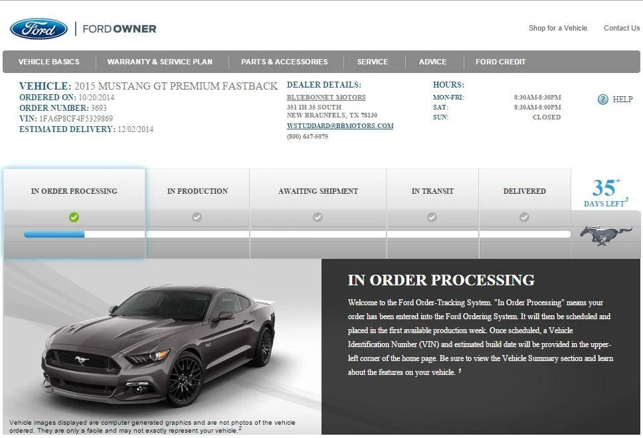
Task: Open the Advice menu
Action: (432, 62)
